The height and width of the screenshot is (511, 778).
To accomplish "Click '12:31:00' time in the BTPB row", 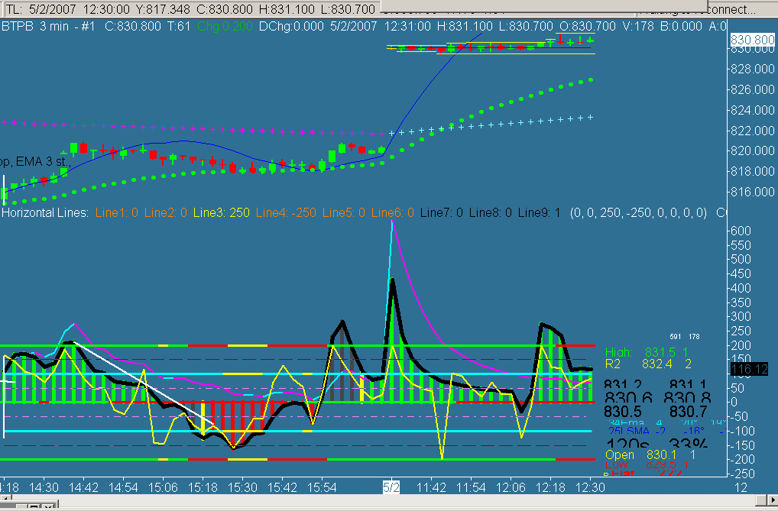I will point(408,26).
